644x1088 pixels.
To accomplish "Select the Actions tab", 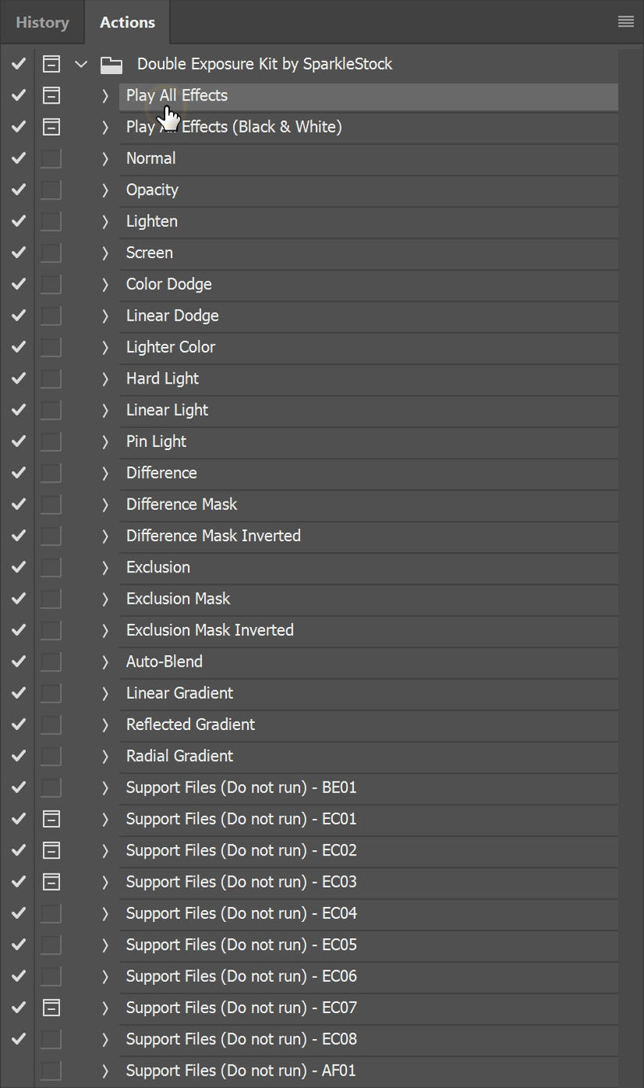I will coord(127,23).
